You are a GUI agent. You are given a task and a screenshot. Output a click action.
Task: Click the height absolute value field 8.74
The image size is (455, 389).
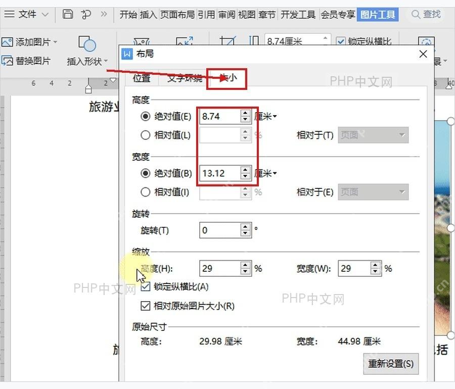click(x=220, y=116)
